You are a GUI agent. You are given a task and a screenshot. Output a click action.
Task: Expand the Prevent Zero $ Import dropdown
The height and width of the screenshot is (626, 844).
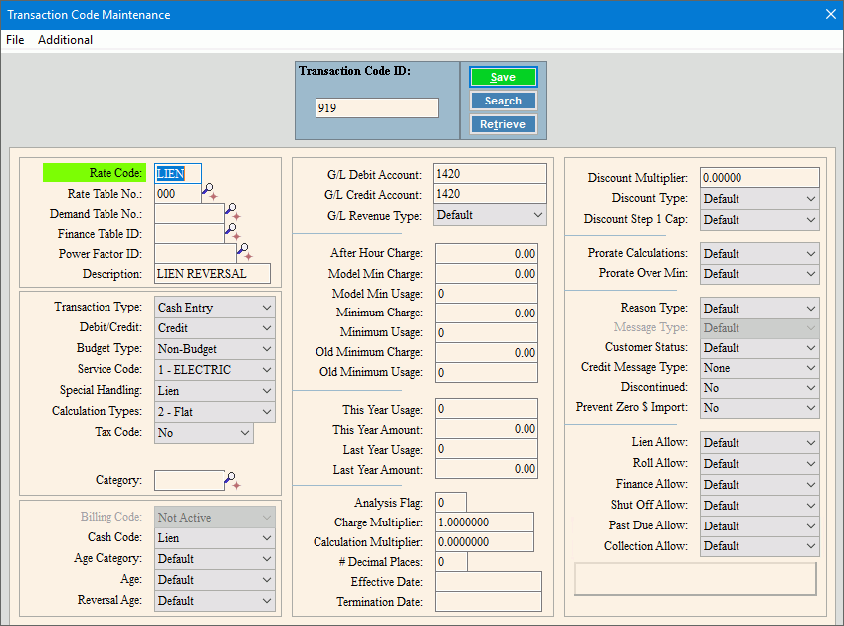pos(759,408)
